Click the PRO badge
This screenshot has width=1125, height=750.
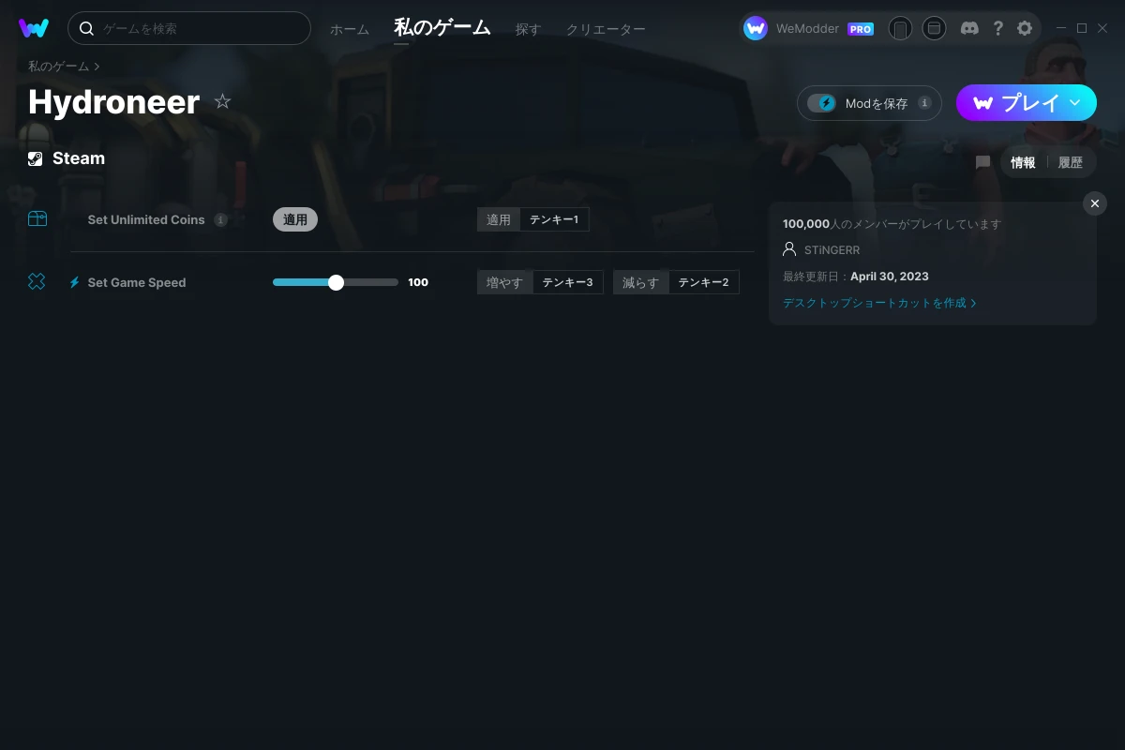(x=861, y=29)
